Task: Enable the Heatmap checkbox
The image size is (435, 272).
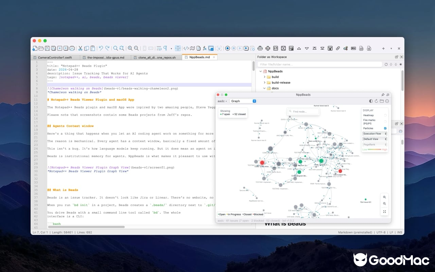Action: pos(385,115)
